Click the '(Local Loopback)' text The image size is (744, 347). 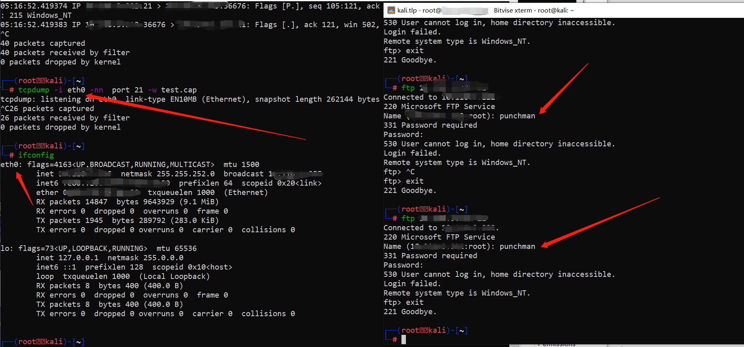pos(174,276)
